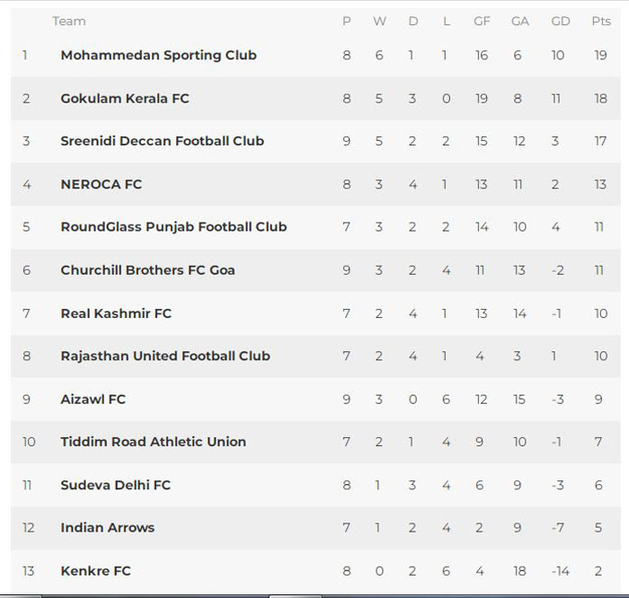Click the Pts column header

tap(601, 22)
